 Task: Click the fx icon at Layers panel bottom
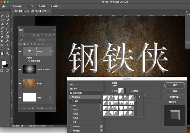tap(29, 108)
